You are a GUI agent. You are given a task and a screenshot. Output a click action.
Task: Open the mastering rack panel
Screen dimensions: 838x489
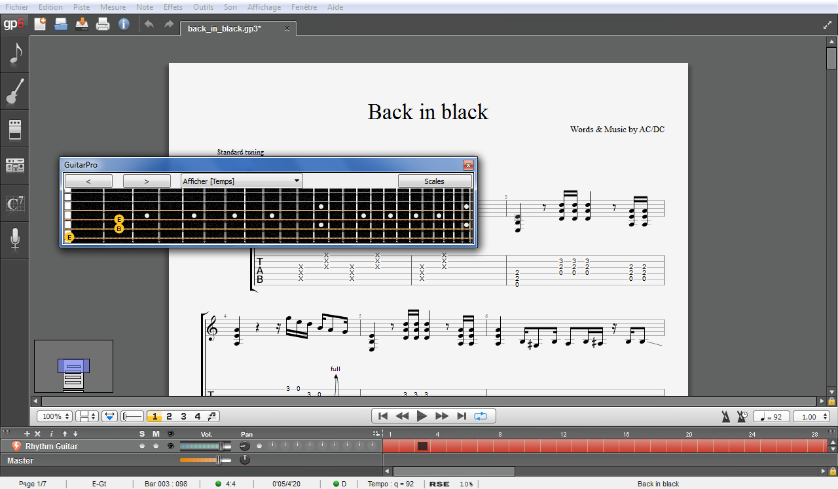coord(15,166)
